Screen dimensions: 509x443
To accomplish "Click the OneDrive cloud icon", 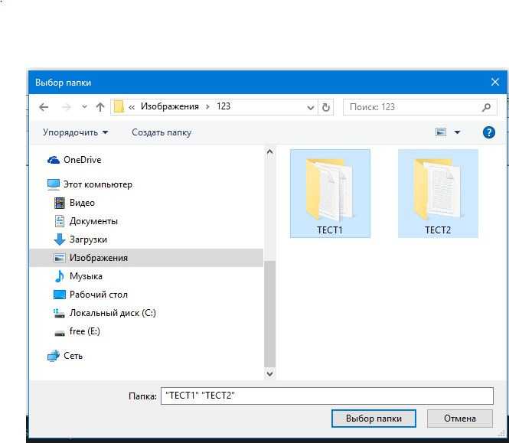I will click(54, 160).
